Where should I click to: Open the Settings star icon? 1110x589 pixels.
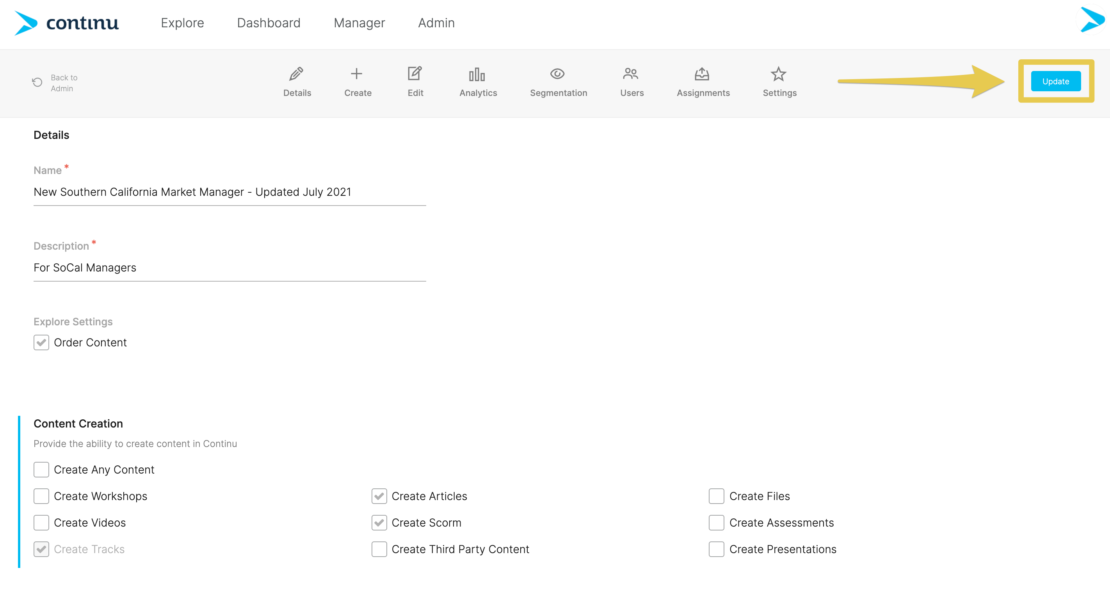point(778,74)
